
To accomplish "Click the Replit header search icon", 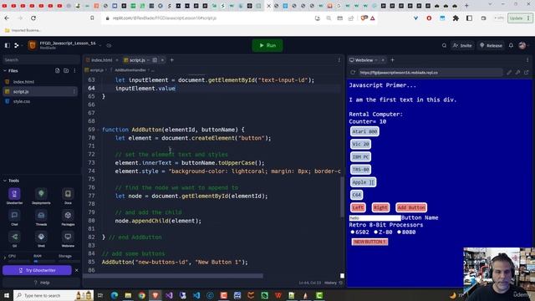I will coord(444,45).
